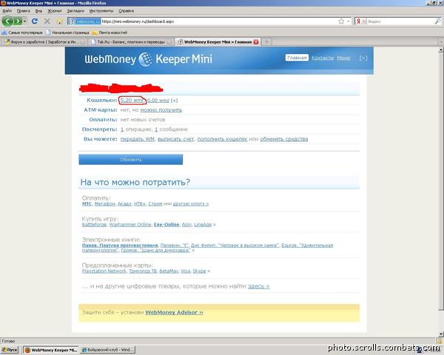
Task: Open the Инструменты menu
Action: point(101,11)
